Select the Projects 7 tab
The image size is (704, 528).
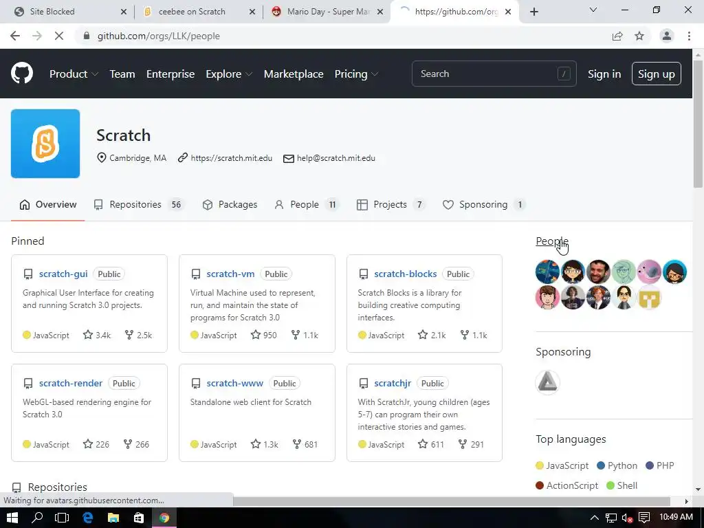(x=391, y=205)
